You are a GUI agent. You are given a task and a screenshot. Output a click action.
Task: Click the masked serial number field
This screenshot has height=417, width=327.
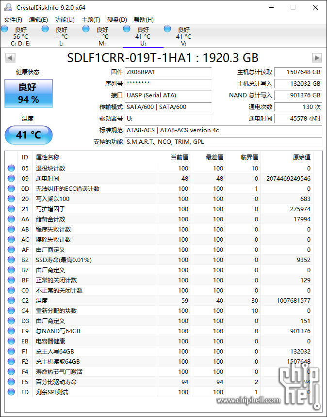point(168,84)
